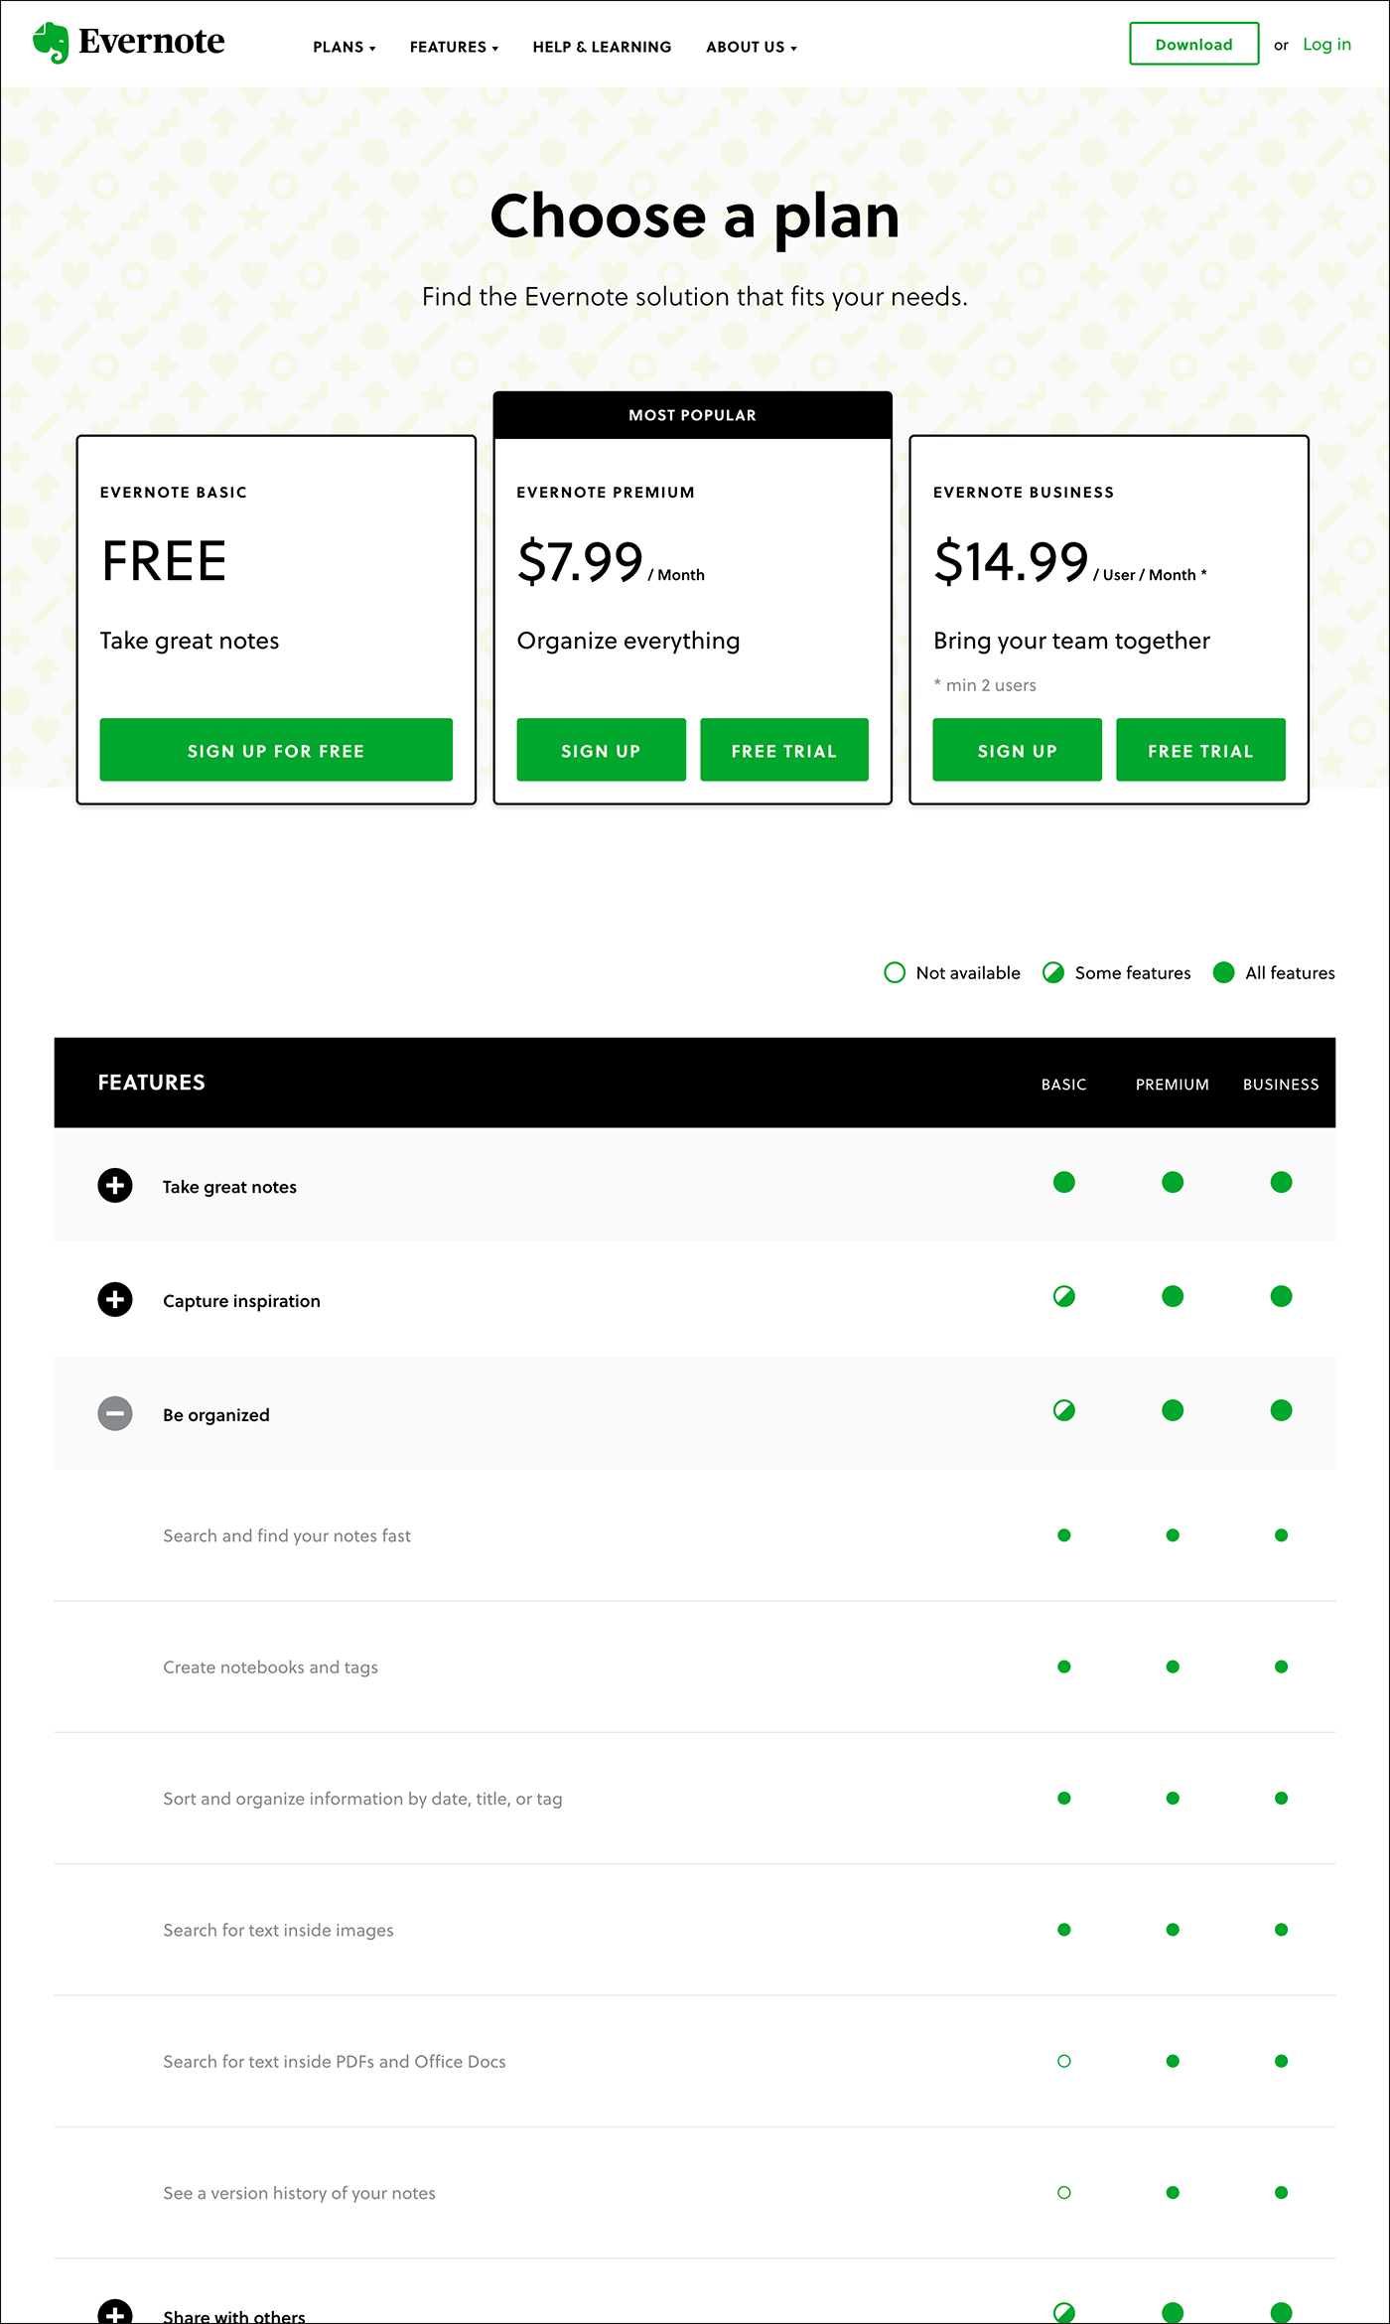This screenshot has width=1390, height=2324.
Task: Click the Some features half-filled legend icon
Action: (x=1053, y=972)
